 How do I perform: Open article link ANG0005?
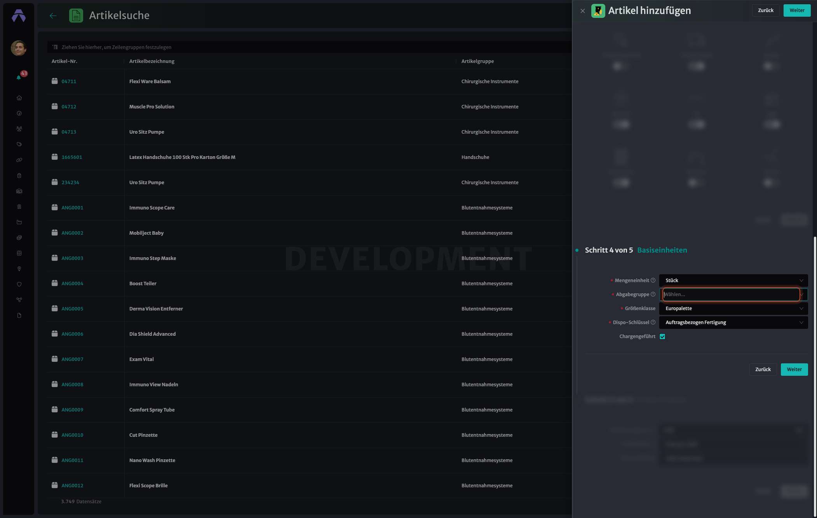click(72, 309)
